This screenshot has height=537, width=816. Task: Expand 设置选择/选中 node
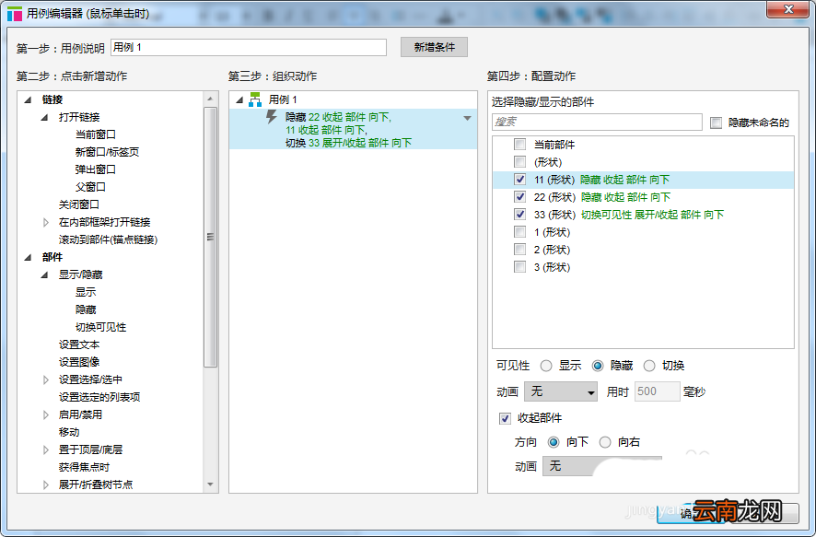coord(46,379)
